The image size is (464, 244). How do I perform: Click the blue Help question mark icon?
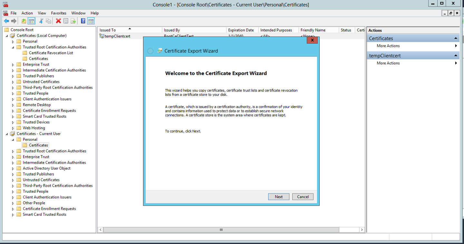pos(83,21)
